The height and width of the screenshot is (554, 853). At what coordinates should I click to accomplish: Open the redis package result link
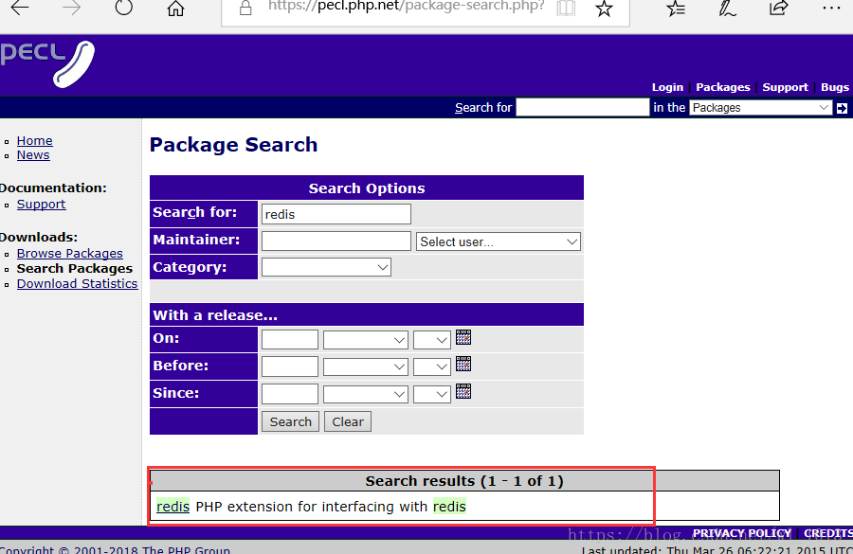[173, 506]
